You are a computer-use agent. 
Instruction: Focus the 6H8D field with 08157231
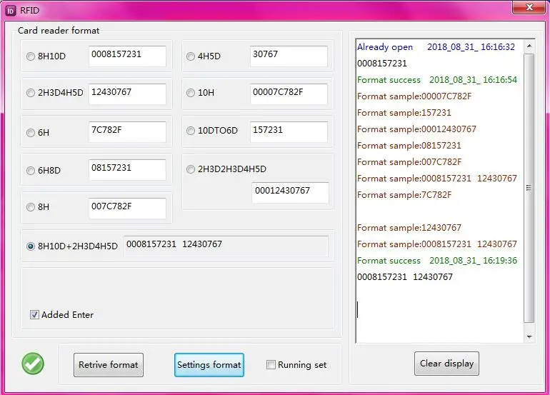[127, 170]
